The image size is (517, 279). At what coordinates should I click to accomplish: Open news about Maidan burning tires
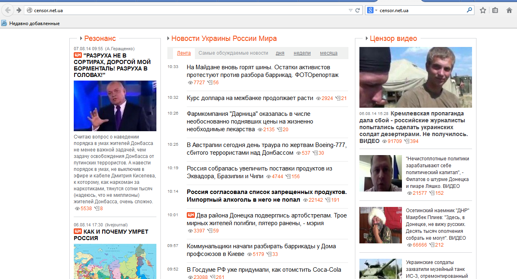[x=263, y=71]
